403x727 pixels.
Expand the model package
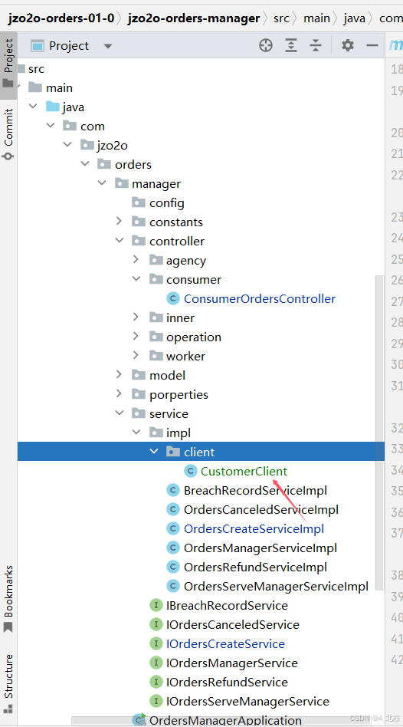[x=119, y=374]
